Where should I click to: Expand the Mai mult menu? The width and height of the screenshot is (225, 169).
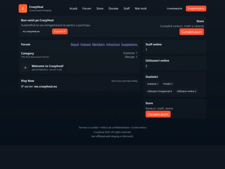(x=141, y=8)
